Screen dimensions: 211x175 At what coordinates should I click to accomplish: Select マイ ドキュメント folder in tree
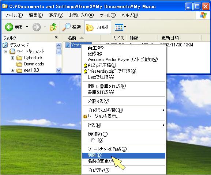pyautogui.click(x=30, y=52)
